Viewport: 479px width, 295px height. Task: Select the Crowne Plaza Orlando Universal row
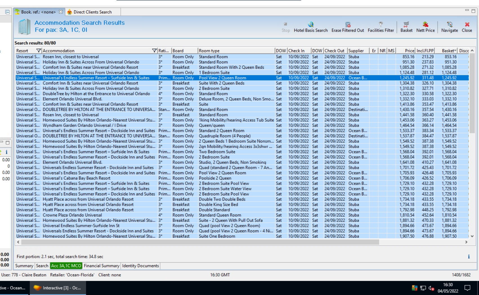point(242,215)
